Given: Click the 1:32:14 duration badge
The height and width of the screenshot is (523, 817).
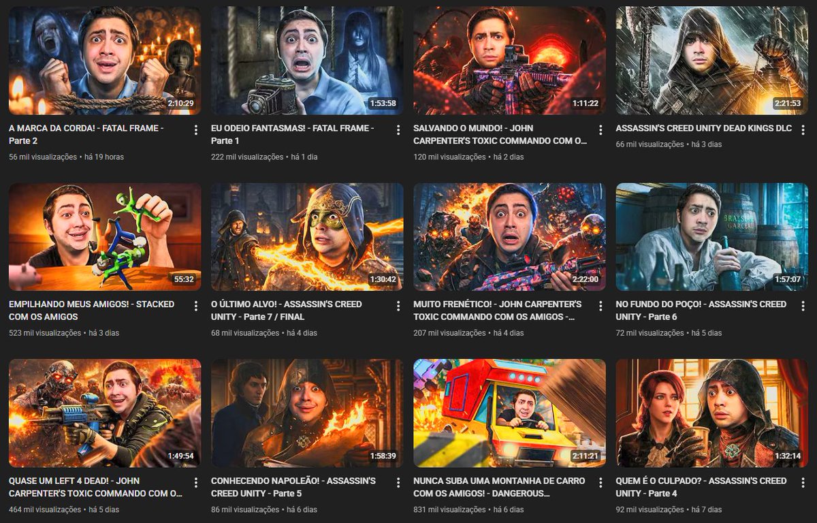Looking at the screenshot, I should tap(787, 456).
